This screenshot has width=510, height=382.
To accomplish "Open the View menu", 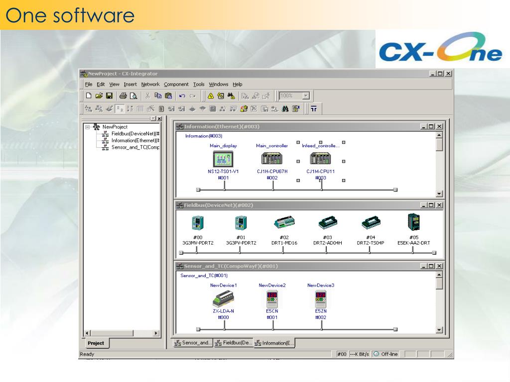I will [x=114, y=84].
